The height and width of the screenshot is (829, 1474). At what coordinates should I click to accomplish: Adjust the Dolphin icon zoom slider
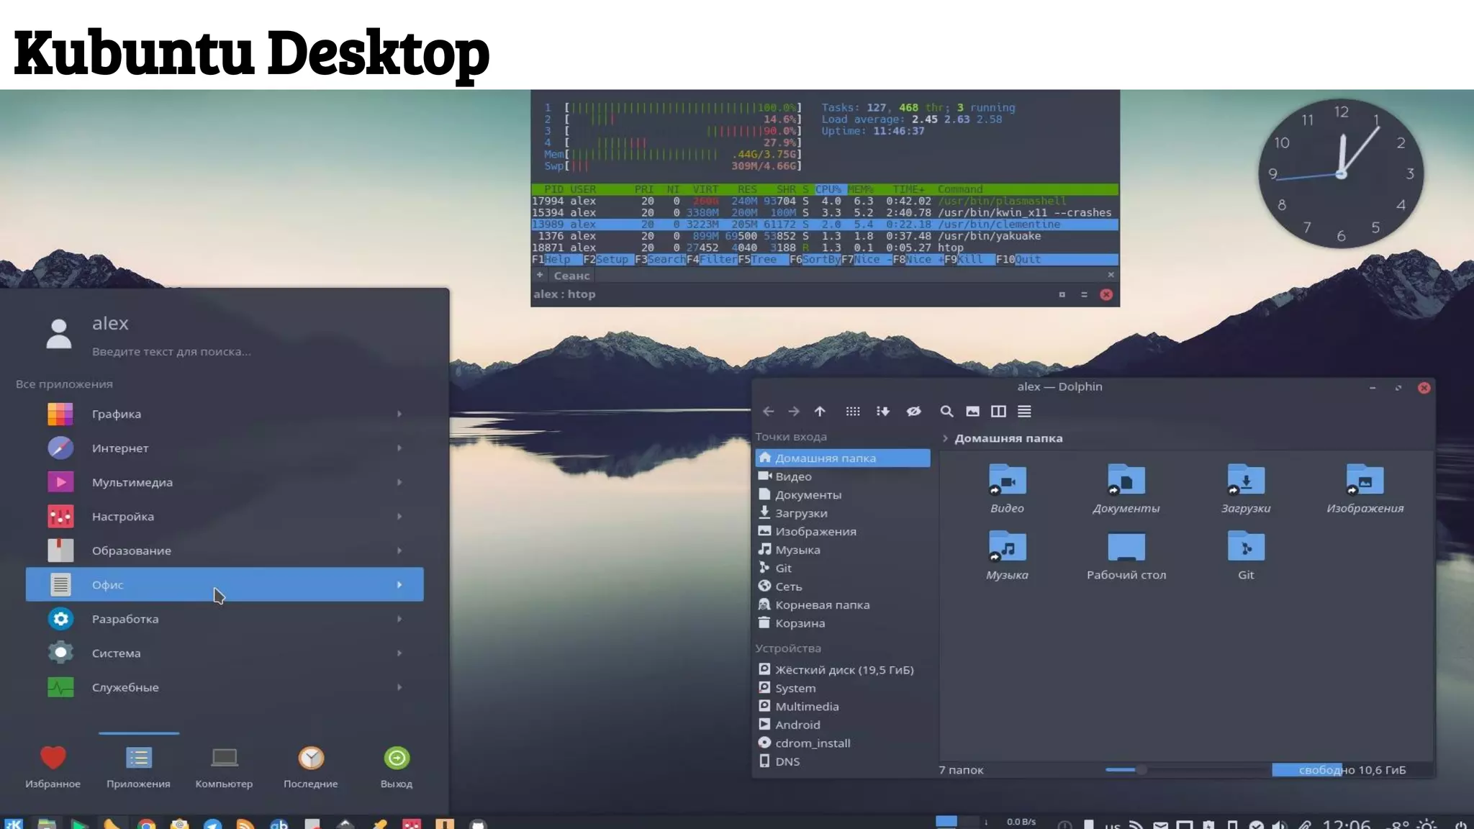[1141, 770]
